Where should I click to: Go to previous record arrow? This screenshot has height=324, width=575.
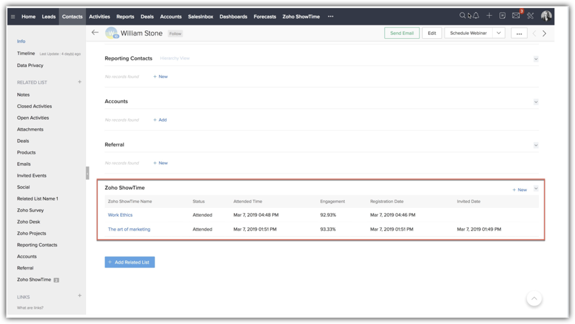[534, 34]
